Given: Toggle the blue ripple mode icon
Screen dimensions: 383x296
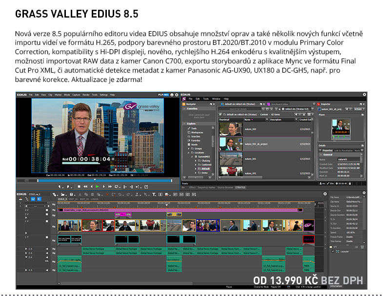Looking at the screenshot, I should 33,199.
